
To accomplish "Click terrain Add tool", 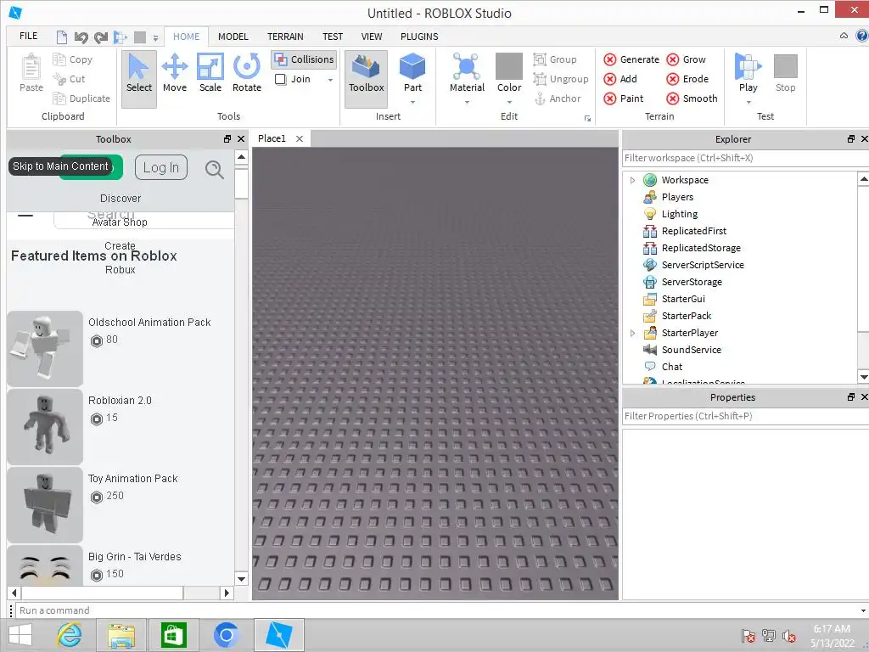I will pyautogui.click(x=620, y=79).
